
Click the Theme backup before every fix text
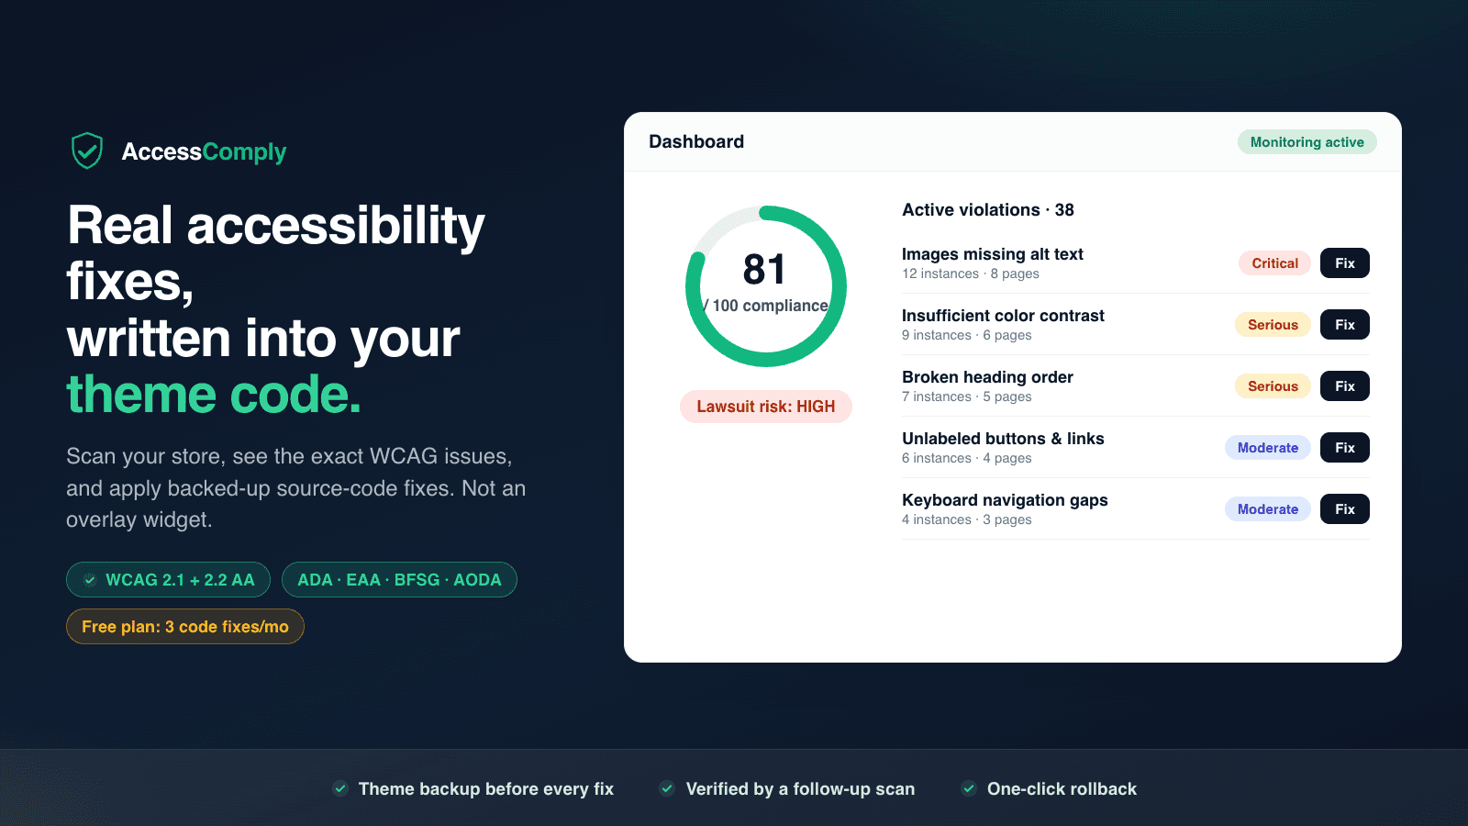point(486,789)
